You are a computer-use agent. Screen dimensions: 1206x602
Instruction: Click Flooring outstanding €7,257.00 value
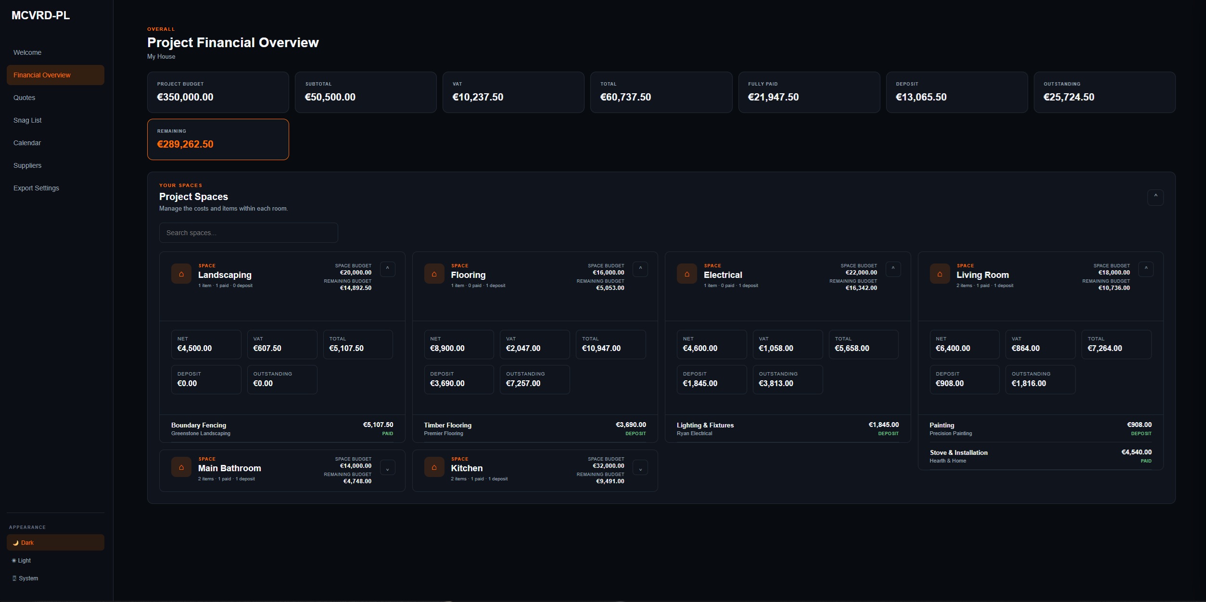(523, 384)
